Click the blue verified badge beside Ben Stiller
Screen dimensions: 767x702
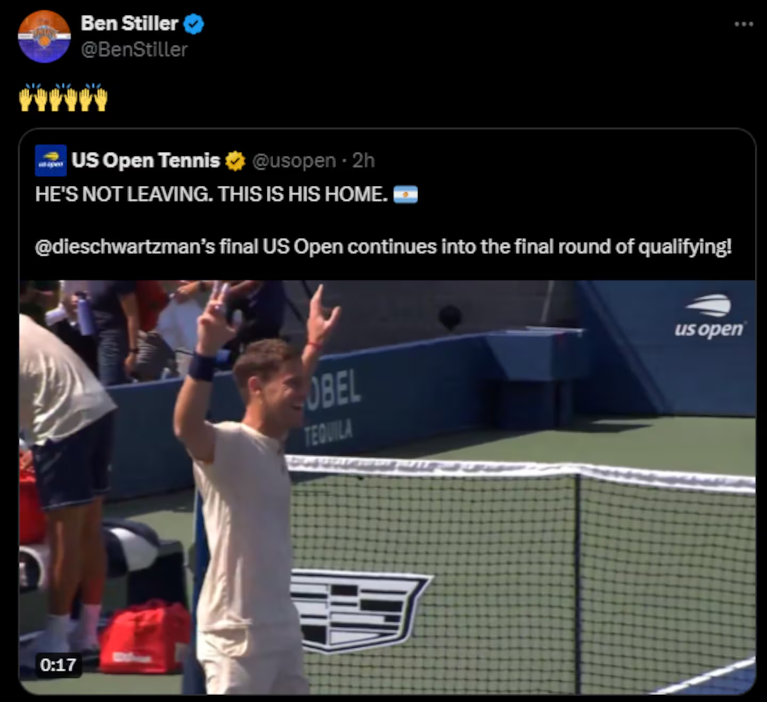(194, 24)
